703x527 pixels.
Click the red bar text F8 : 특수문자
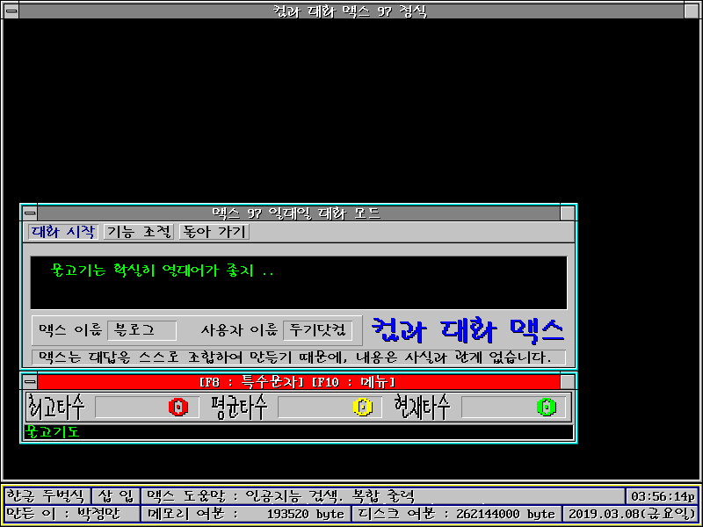tap(252, 382)
